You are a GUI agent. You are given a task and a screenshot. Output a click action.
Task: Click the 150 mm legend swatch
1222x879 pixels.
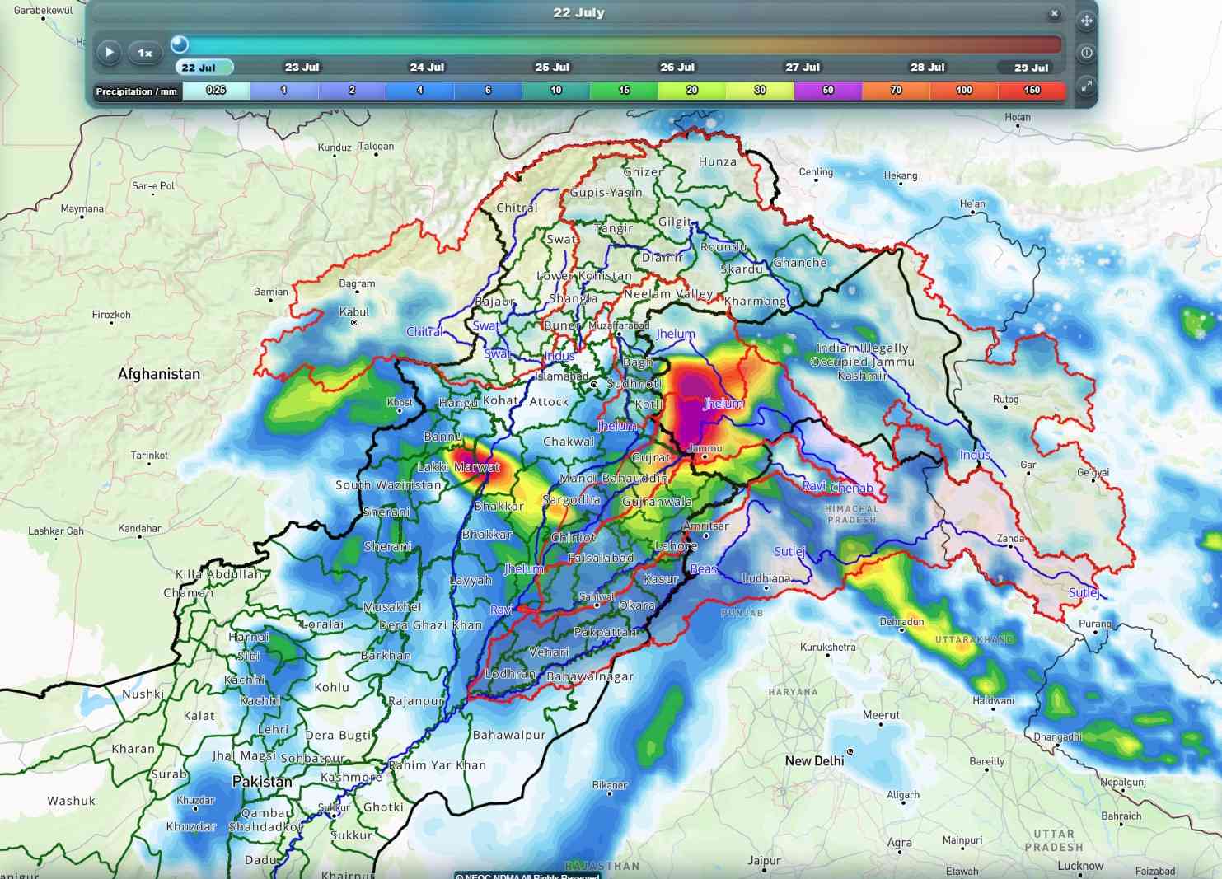[1032, 91]
